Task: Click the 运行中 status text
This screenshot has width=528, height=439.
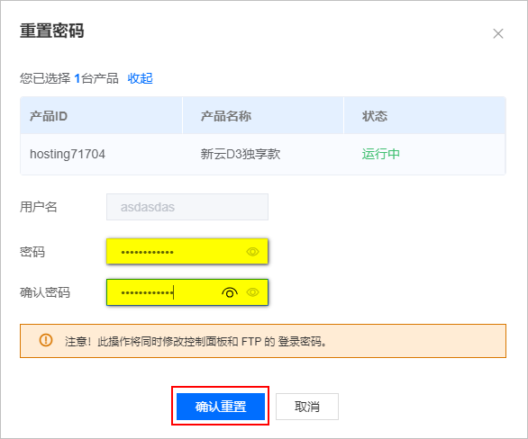Action: 381,154
